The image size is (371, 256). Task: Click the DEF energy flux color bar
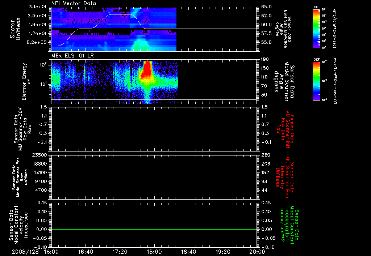tap(316, 81)
